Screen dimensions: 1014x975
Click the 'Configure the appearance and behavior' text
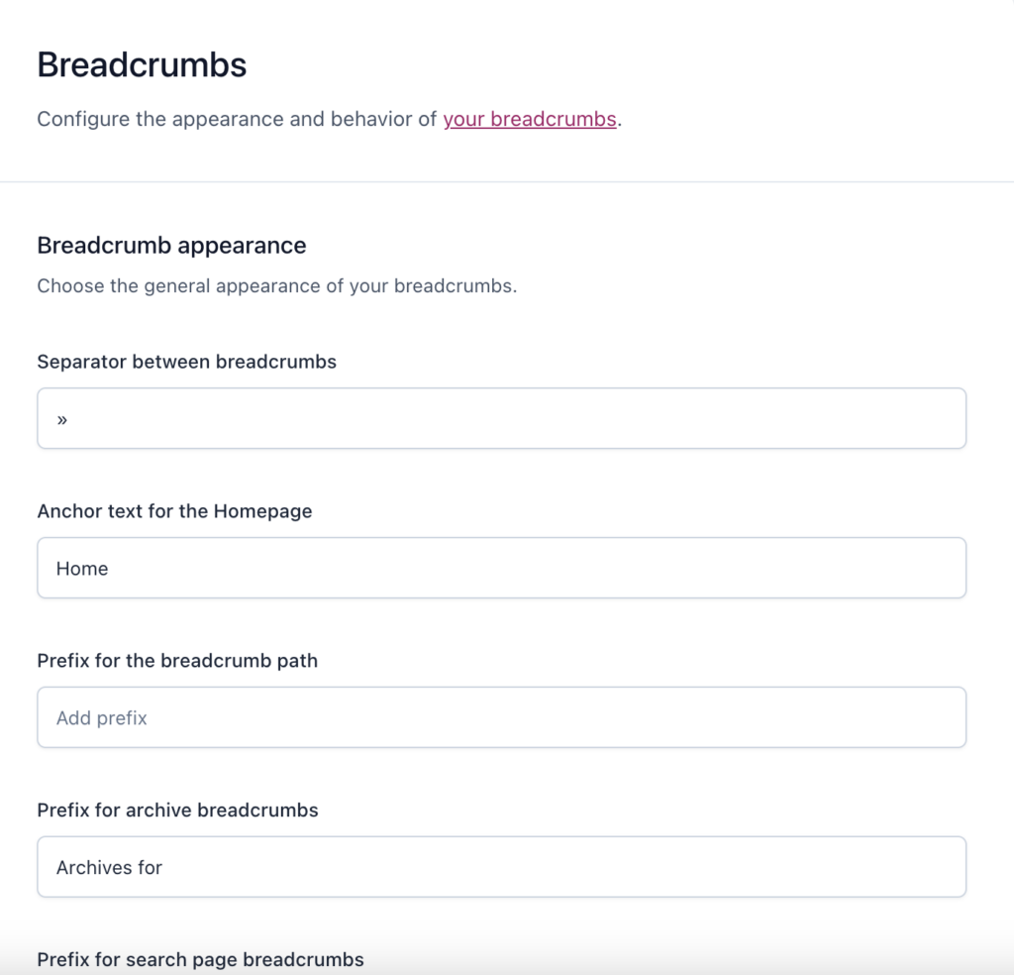coord(237,120)
